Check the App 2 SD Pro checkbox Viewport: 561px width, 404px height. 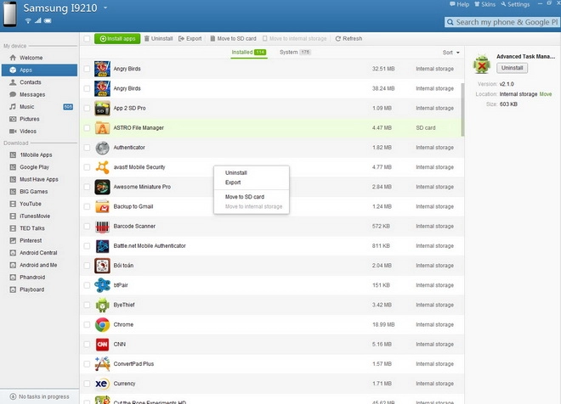[87, 109]
